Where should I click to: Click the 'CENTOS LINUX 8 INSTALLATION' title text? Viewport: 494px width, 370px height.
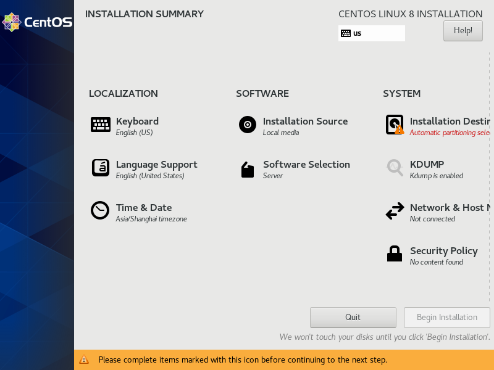(410, 14)
